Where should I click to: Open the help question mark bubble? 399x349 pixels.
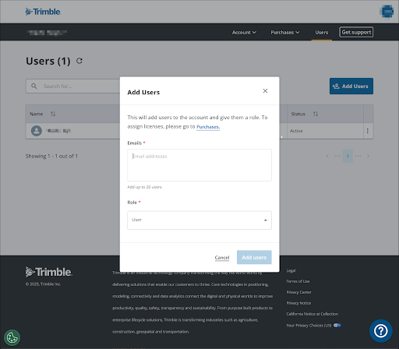(381, 331)
